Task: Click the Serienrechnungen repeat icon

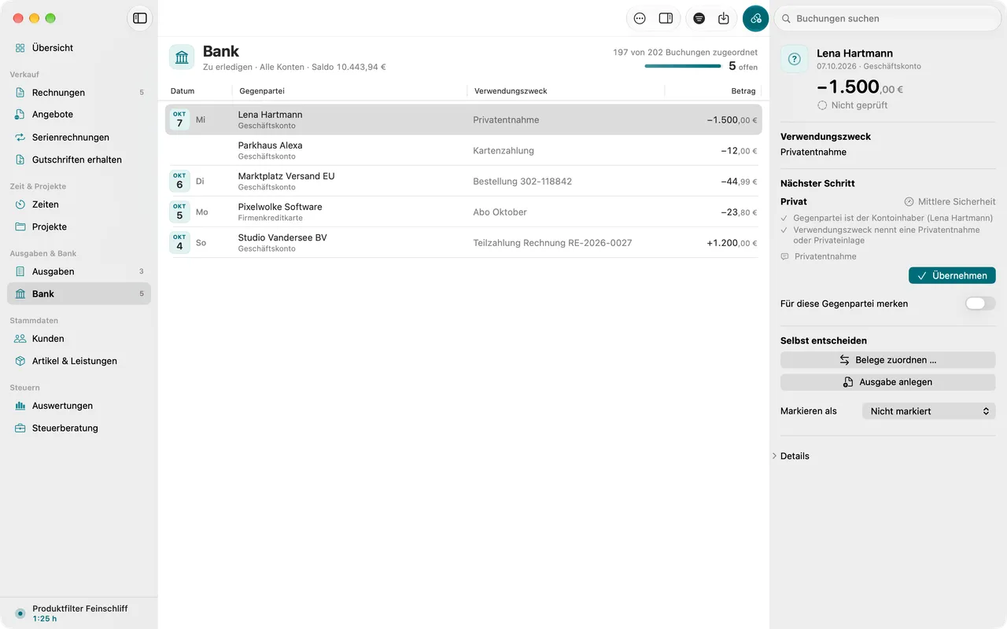Action: (x=20, y=138)
